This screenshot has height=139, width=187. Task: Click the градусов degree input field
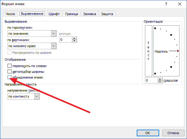coord(151,81)
